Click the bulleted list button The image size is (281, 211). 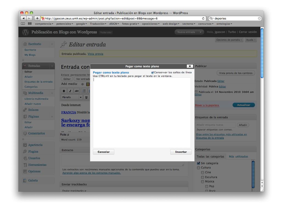84,91
